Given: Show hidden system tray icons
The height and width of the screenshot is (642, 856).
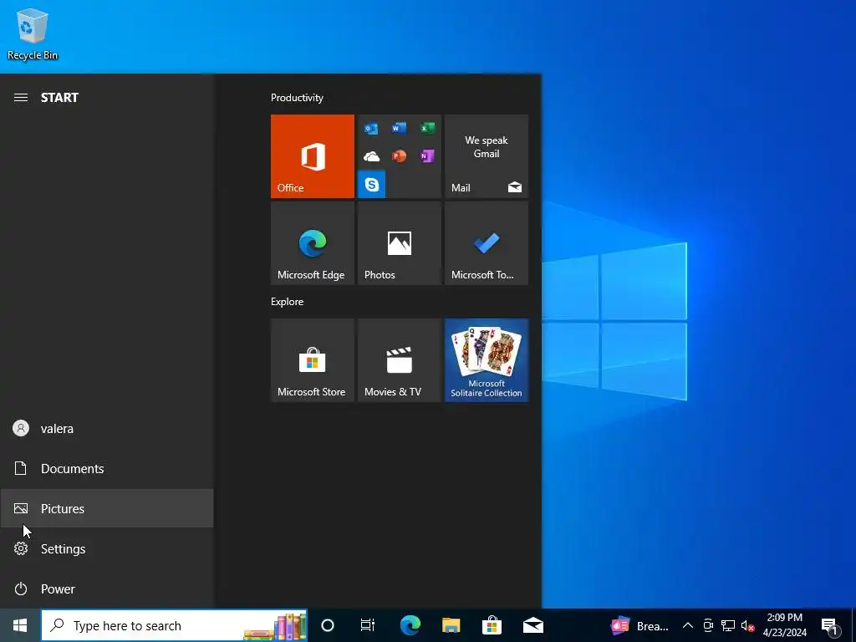Looking at the screenshot, I should click(x=688, y=625).
